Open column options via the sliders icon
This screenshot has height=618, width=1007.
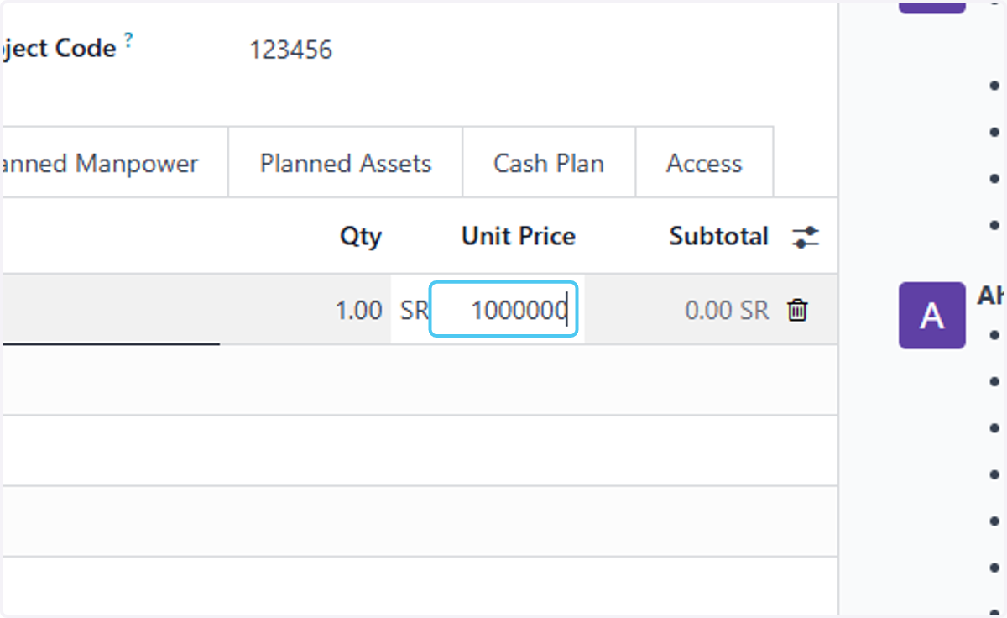tap(806, 238)
